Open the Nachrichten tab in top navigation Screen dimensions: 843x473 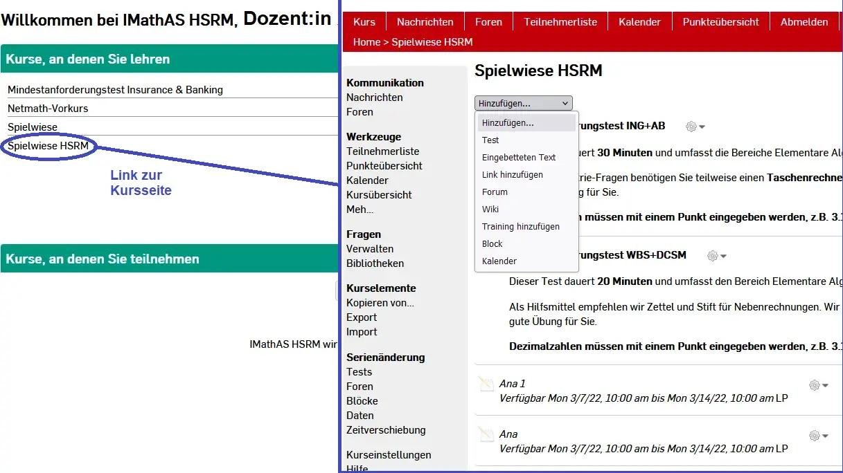425,22
